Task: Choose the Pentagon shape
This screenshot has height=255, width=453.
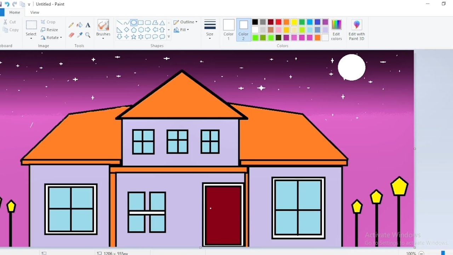Action: pos(133,30)
